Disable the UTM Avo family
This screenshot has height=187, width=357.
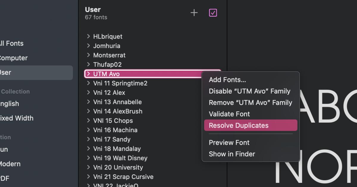249,91
